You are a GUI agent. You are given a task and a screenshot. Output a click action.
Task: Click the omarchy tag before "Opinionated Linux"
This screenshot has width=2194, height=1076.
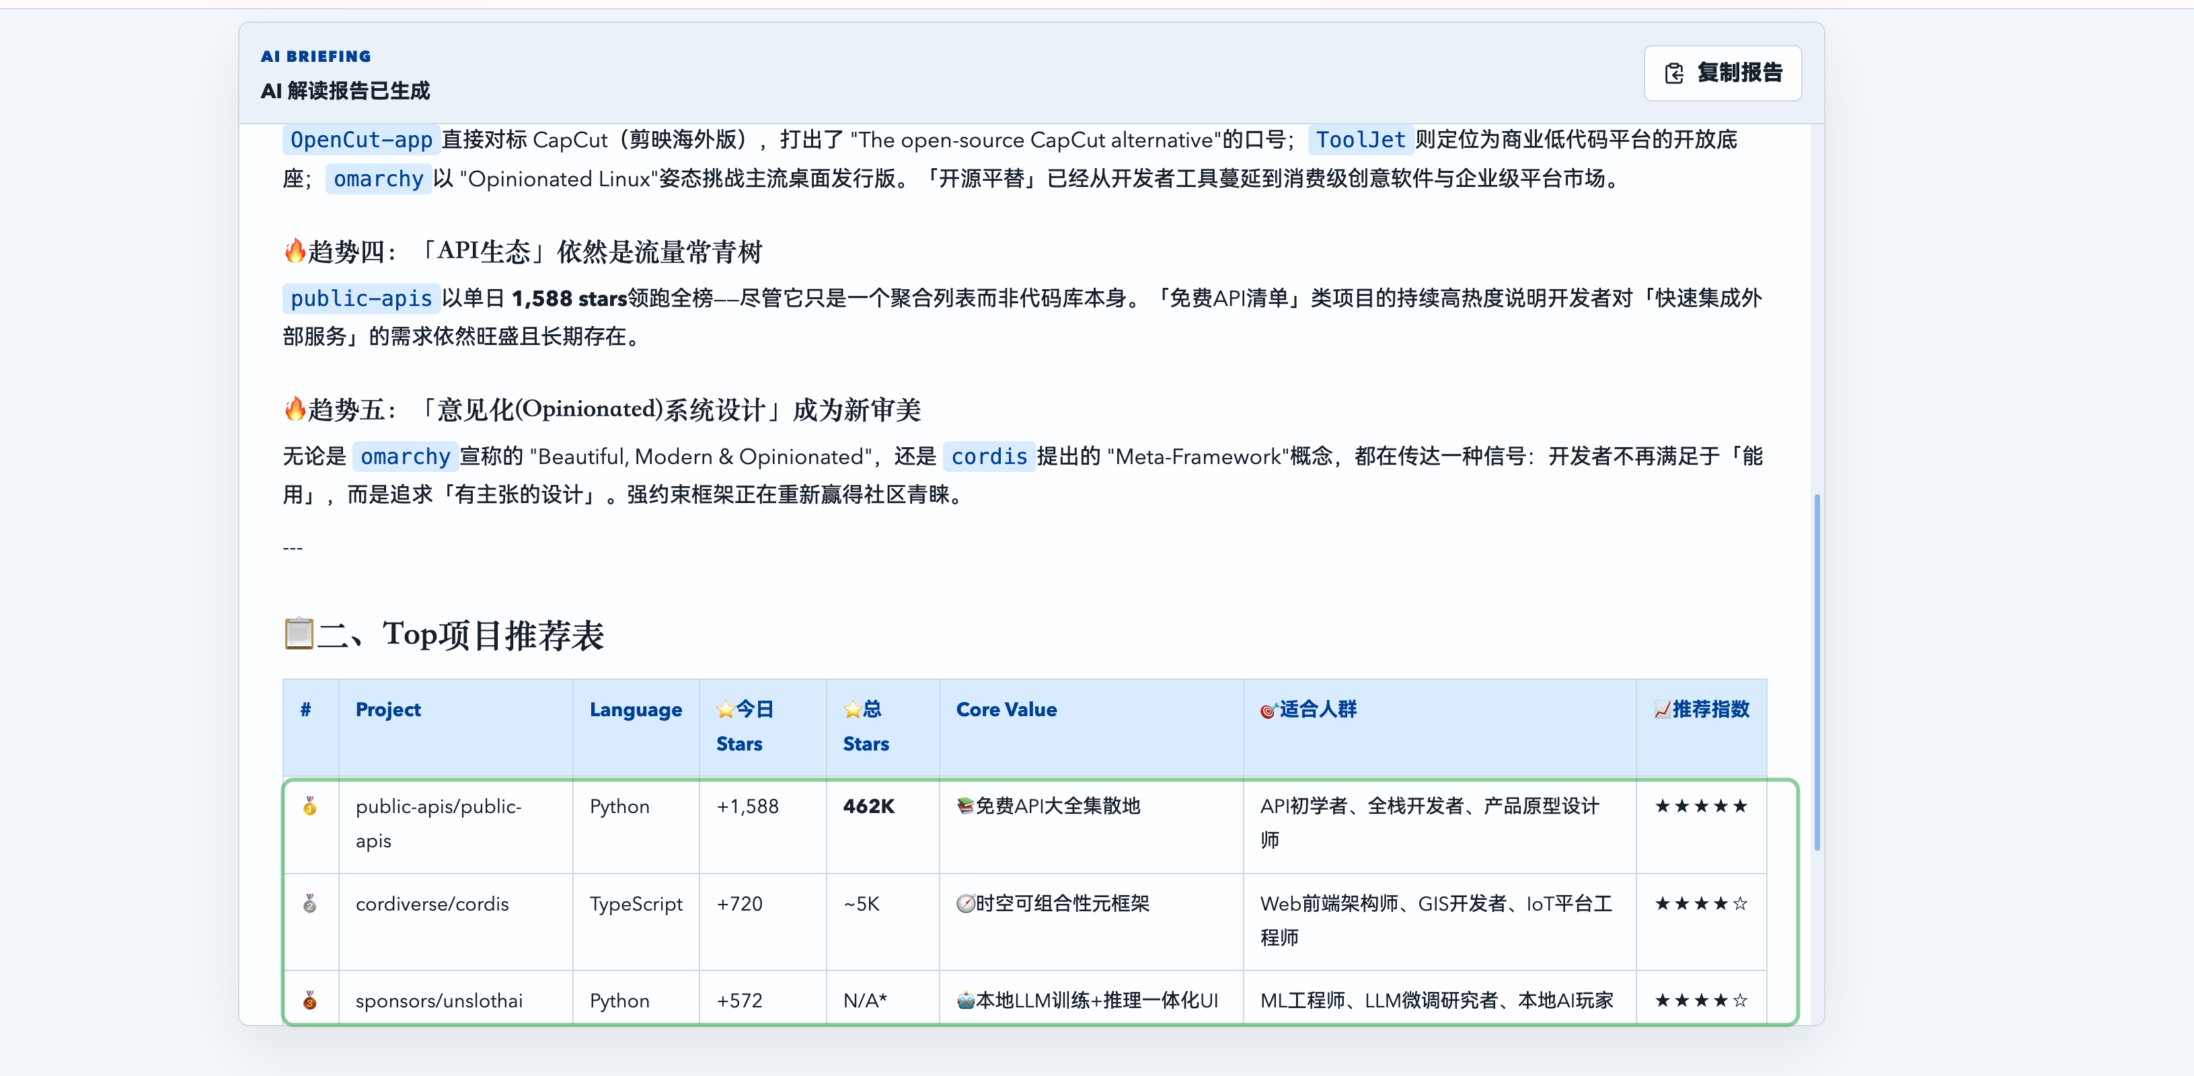click(x=378, y=179)
